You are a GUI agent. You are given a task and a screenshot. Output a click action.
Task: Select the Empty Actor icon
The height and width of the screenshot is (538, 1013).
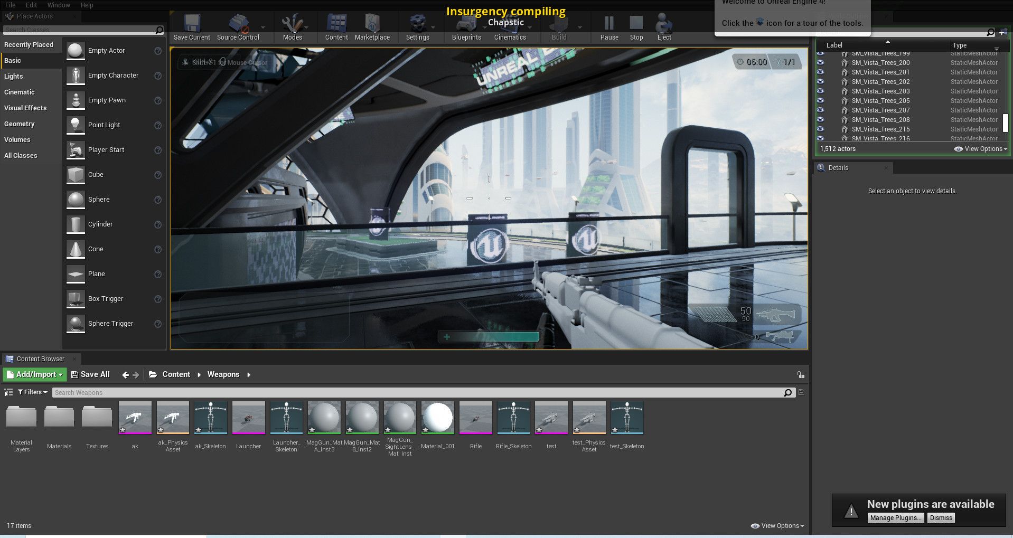(76, 51)
